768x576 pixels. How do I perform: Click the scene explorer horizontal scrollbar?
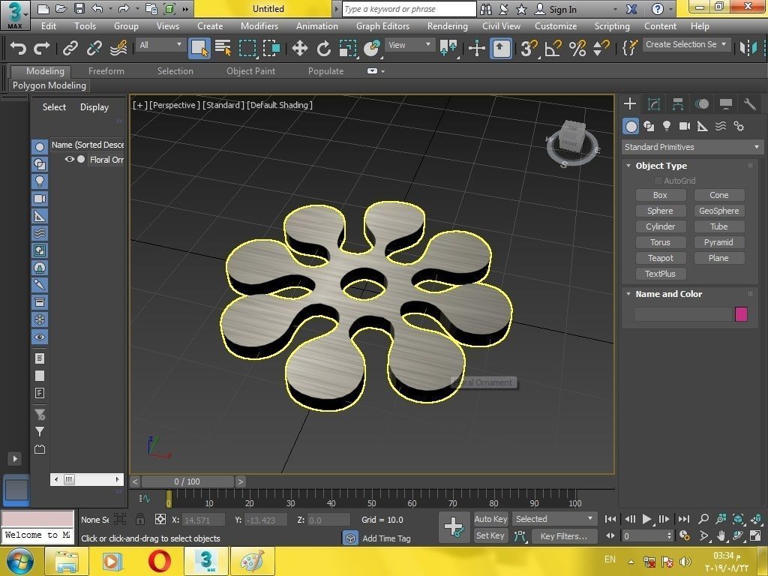tap(87, 479)
